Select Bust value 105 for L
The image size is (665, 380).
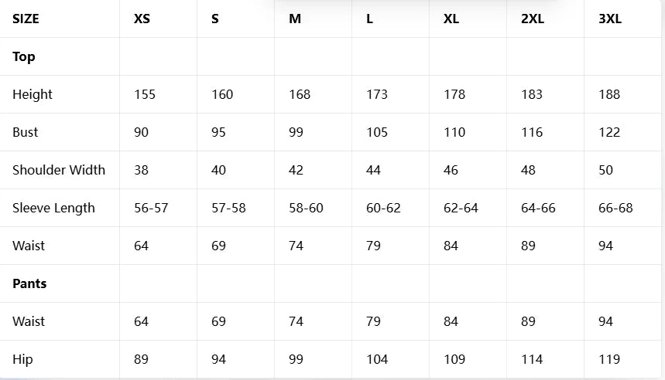coord(376,132)
